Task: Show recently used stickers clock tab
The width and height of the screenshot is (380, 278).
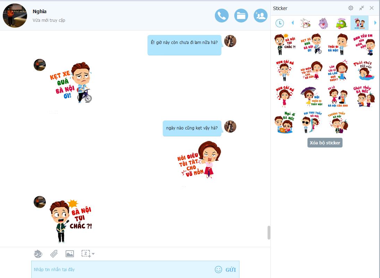Action: click(279, 23)
